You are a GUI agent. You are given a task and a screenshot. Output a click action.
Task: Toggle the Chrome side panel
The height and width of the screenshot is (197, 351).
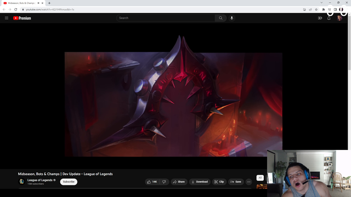click(x=335, y=9)
